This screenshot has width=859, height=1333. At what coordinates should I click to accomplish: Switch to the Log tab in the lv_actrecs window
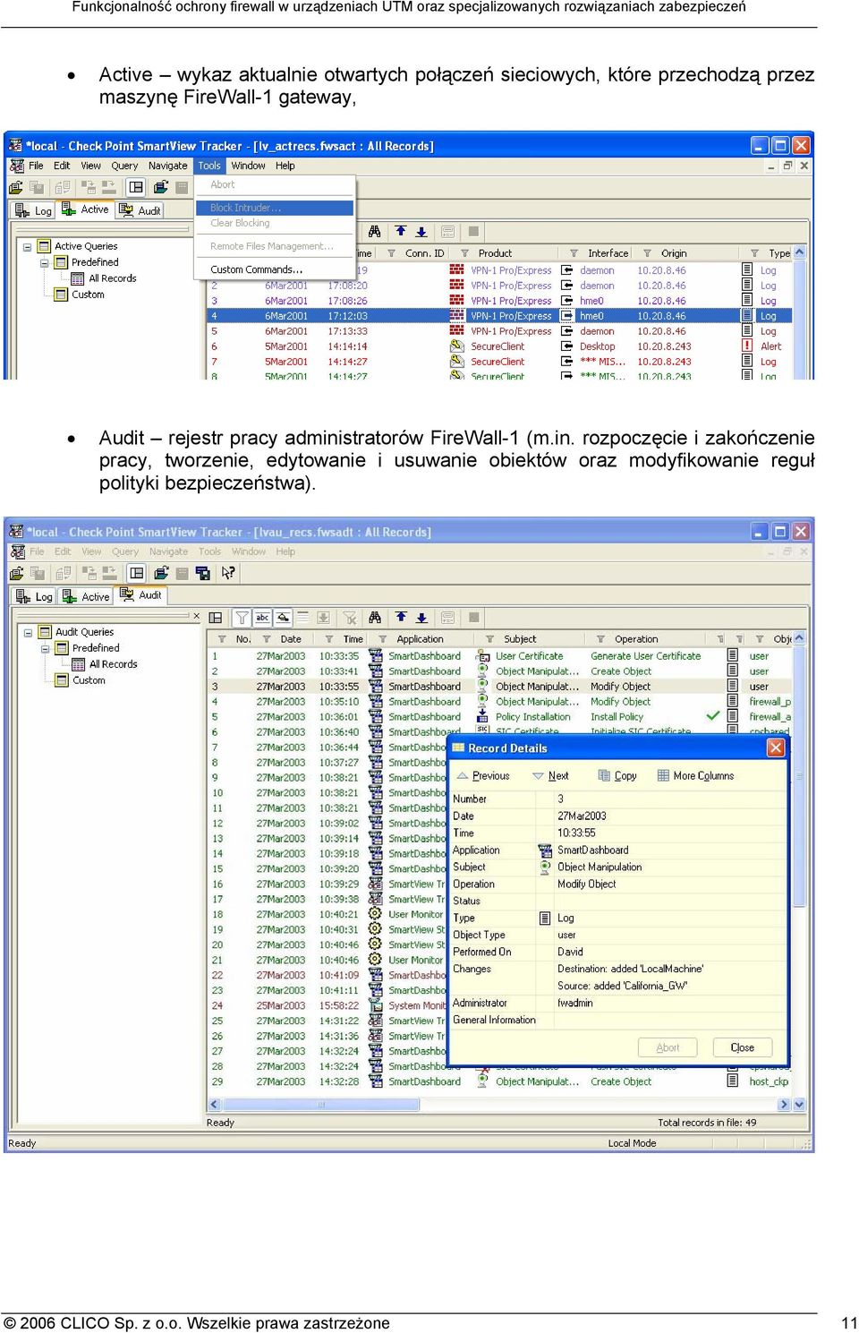click(x=34, y=210)
